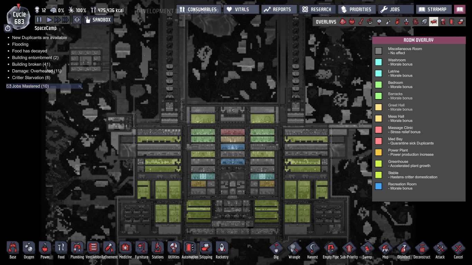Open the Power build category
472x265 pixels.
45,249
